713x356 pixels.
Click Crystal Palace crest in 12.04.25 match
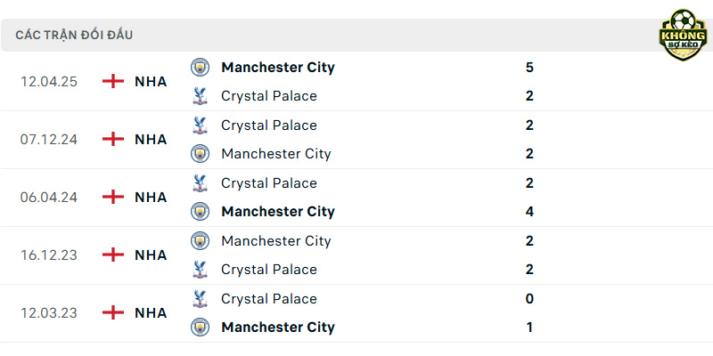point(200,96)
